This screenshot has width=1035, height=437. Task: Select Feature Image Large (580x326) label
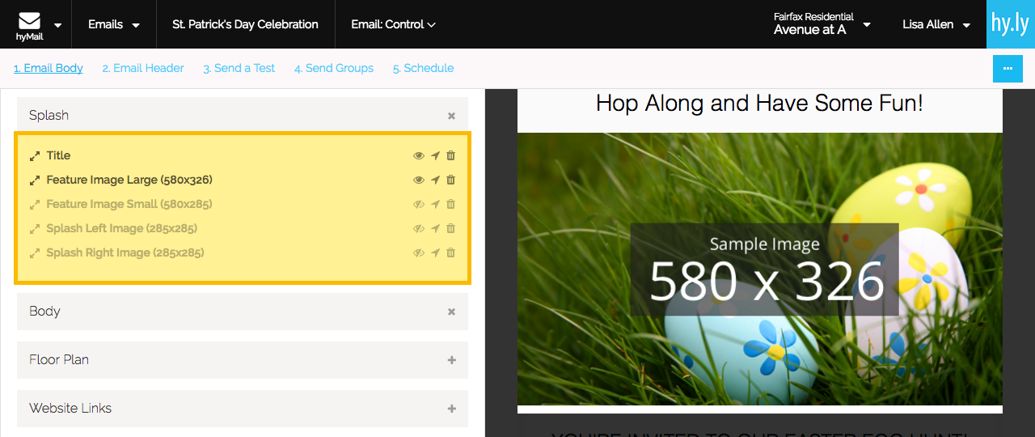(x=129, y=180)
